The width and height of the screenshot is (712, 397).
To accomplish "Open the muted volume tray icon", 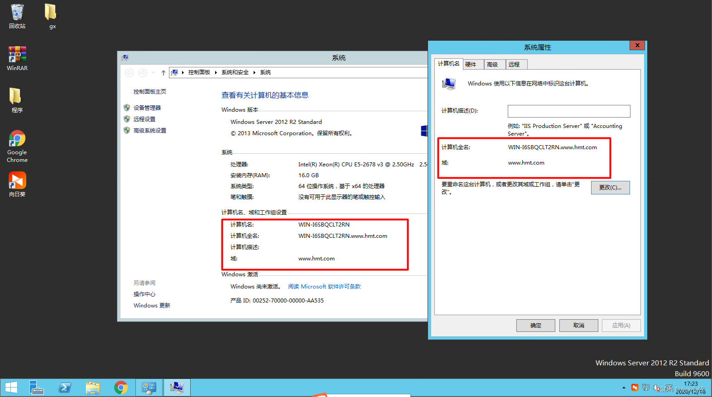I will point(656,388).
